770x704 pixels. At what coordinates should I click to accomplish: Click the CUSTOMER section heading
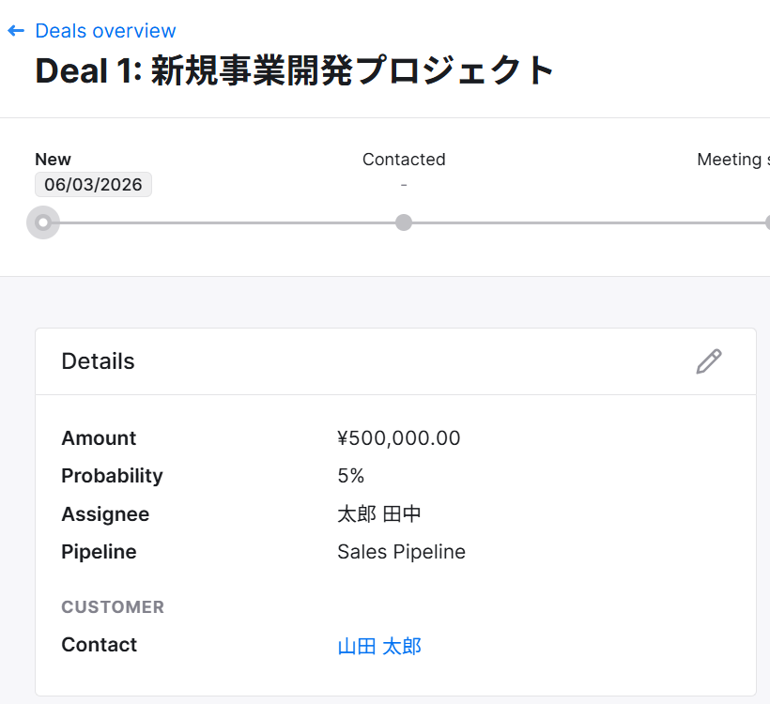pos(113,607)
